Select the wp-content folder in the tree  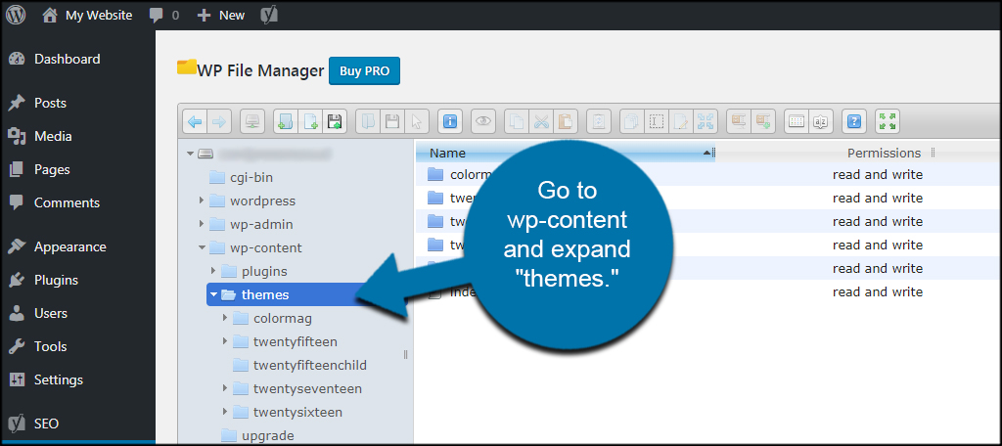[x=266, y=247]
